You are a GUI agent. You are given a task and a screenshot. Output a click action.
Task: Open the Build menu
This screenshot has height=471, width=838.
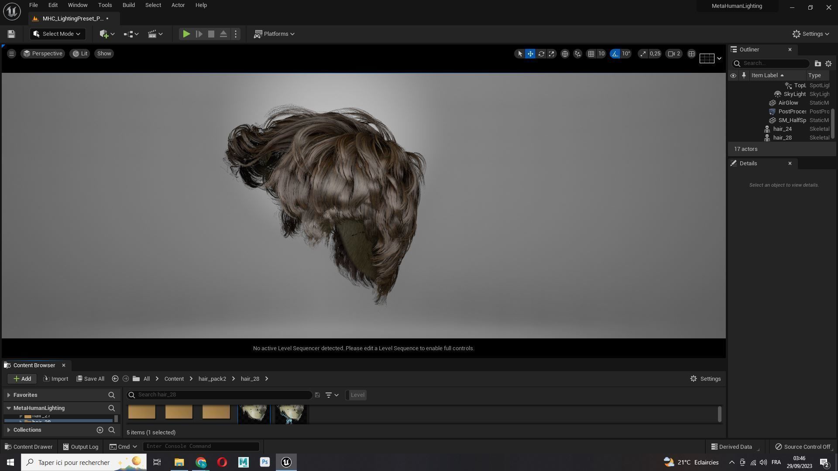128,5
